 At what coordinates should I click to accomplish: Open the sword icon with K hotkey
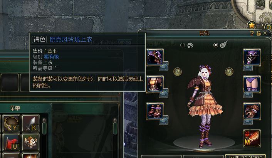pos(30,123)
